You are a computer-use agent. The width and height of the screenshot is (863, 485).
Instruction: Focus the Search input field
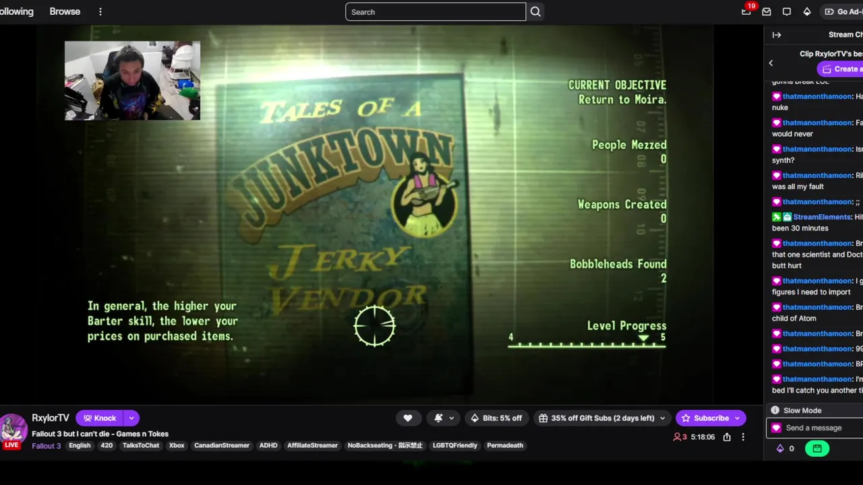436,11
